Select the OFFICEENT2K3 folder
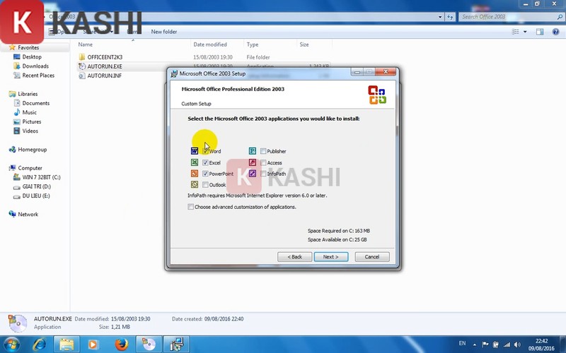The height and width of the screenshot is (353, 566). click(105, 56)
